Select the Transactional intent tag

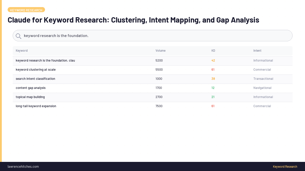tap(263, 79)
